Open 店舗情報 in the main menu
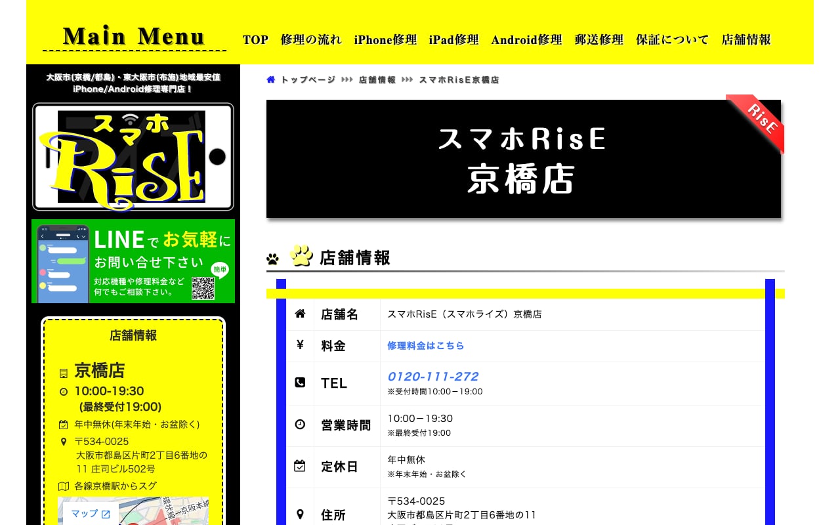Screen dimensions: 840x525 pos(746,39)
